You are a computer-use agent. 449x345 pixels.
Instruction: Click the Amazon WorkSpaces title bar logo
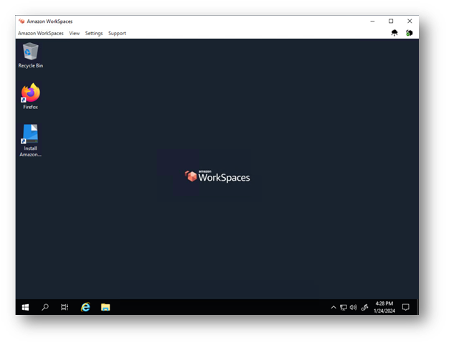[x=22, y=22]
